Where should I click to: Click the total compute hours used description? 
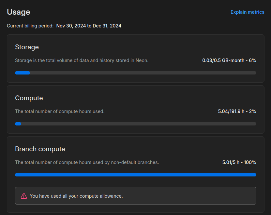(x=60, y=111)
